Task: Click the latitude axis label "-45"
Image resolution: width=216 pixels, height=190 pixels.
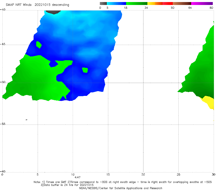Action: [3, 44]
